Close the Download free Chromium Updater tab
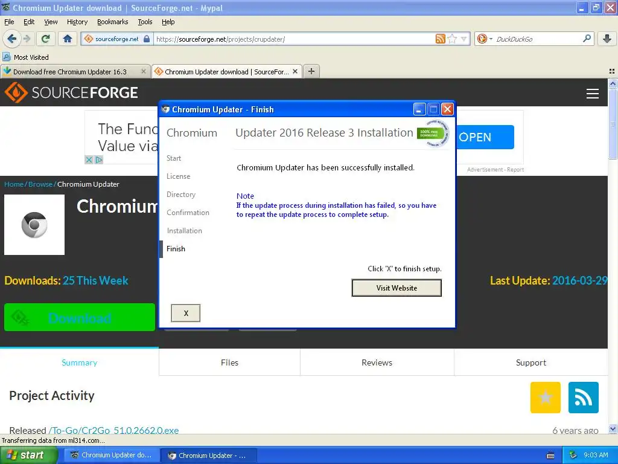This screenshot has height=464, width=618. (144, 71)
